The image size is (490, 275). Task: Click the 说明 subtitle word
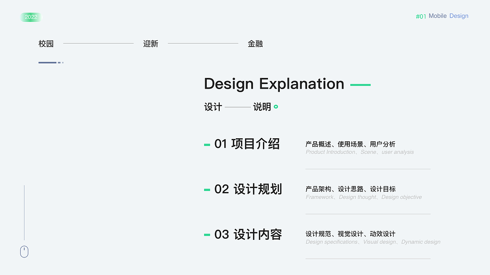coord(262,107)
